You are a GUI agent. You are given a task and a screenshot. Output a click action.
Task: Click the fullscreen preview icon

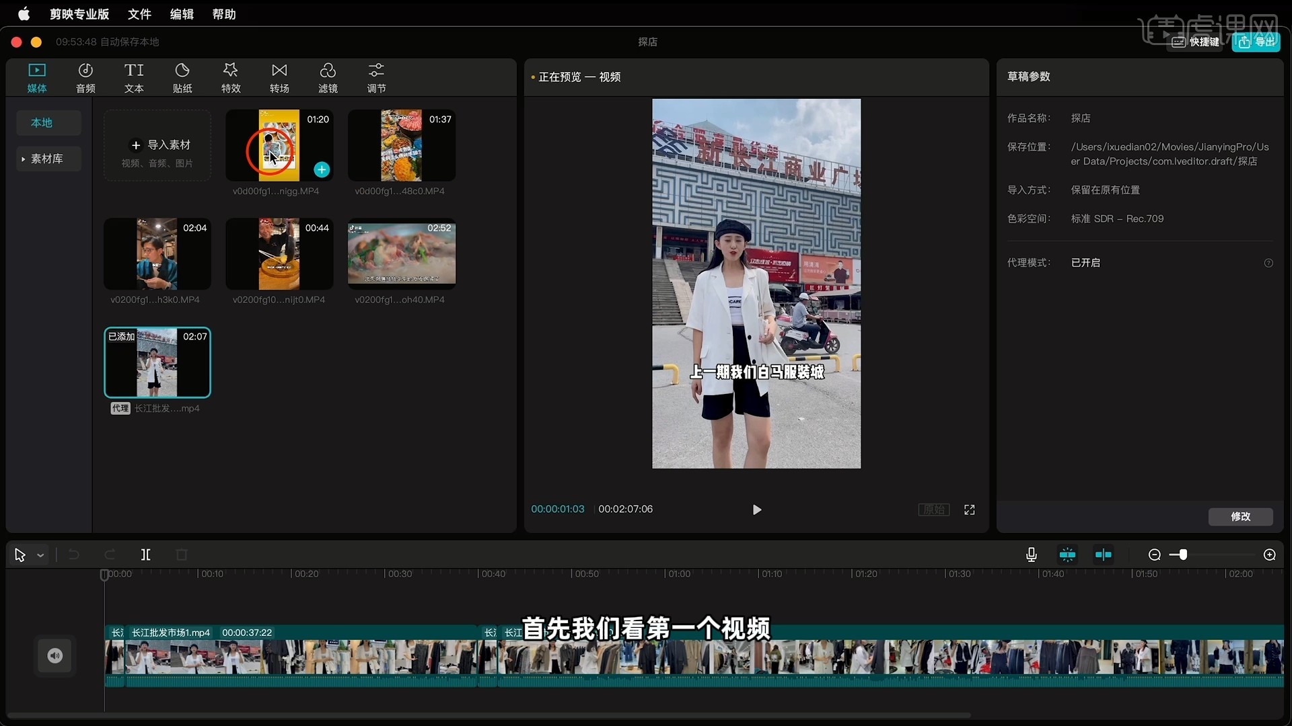pos(969,510)
